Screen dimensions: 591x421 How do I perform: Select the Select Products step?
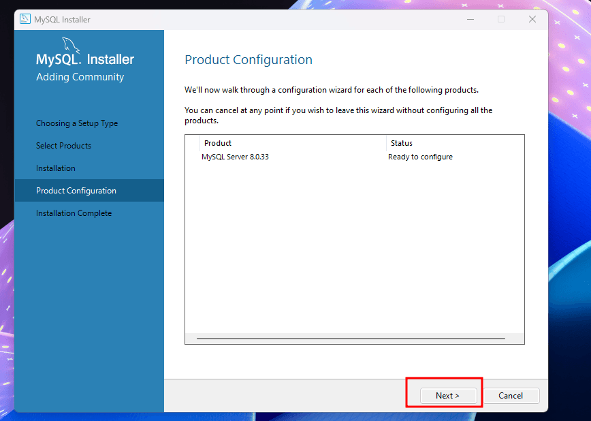point(63,146)
